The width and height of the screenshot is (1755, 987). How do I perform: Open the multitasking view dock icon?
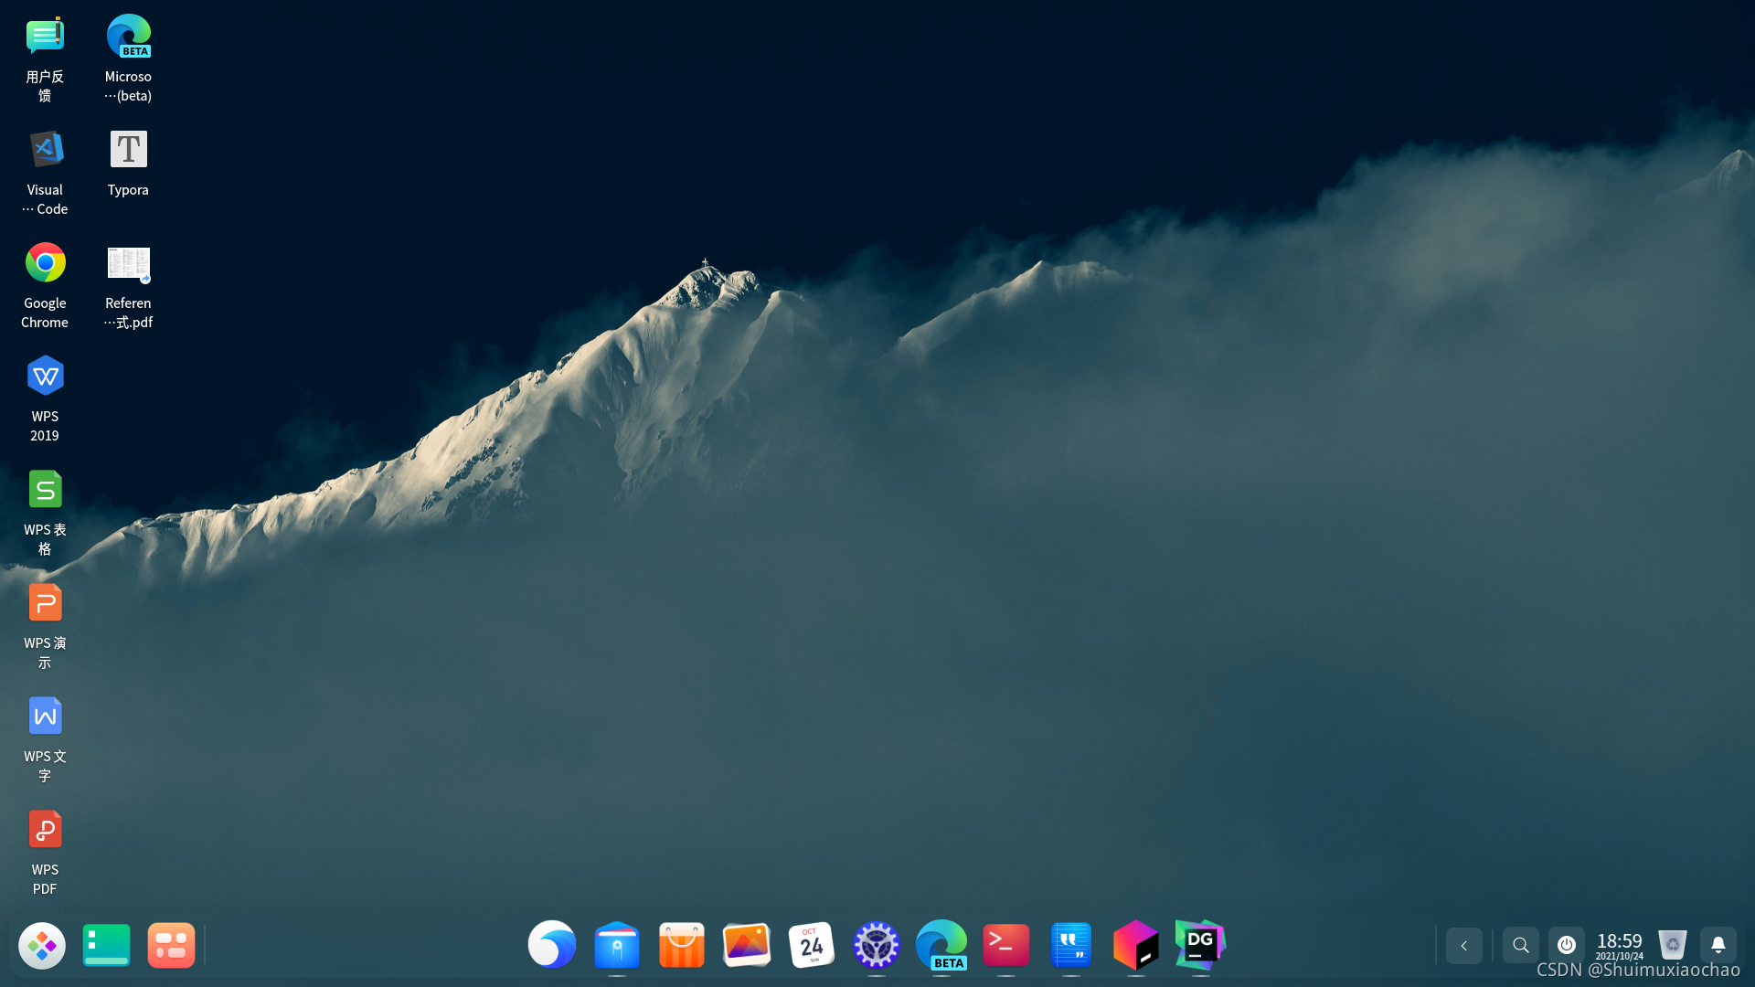pyautogui.click(x=171, y=945)
